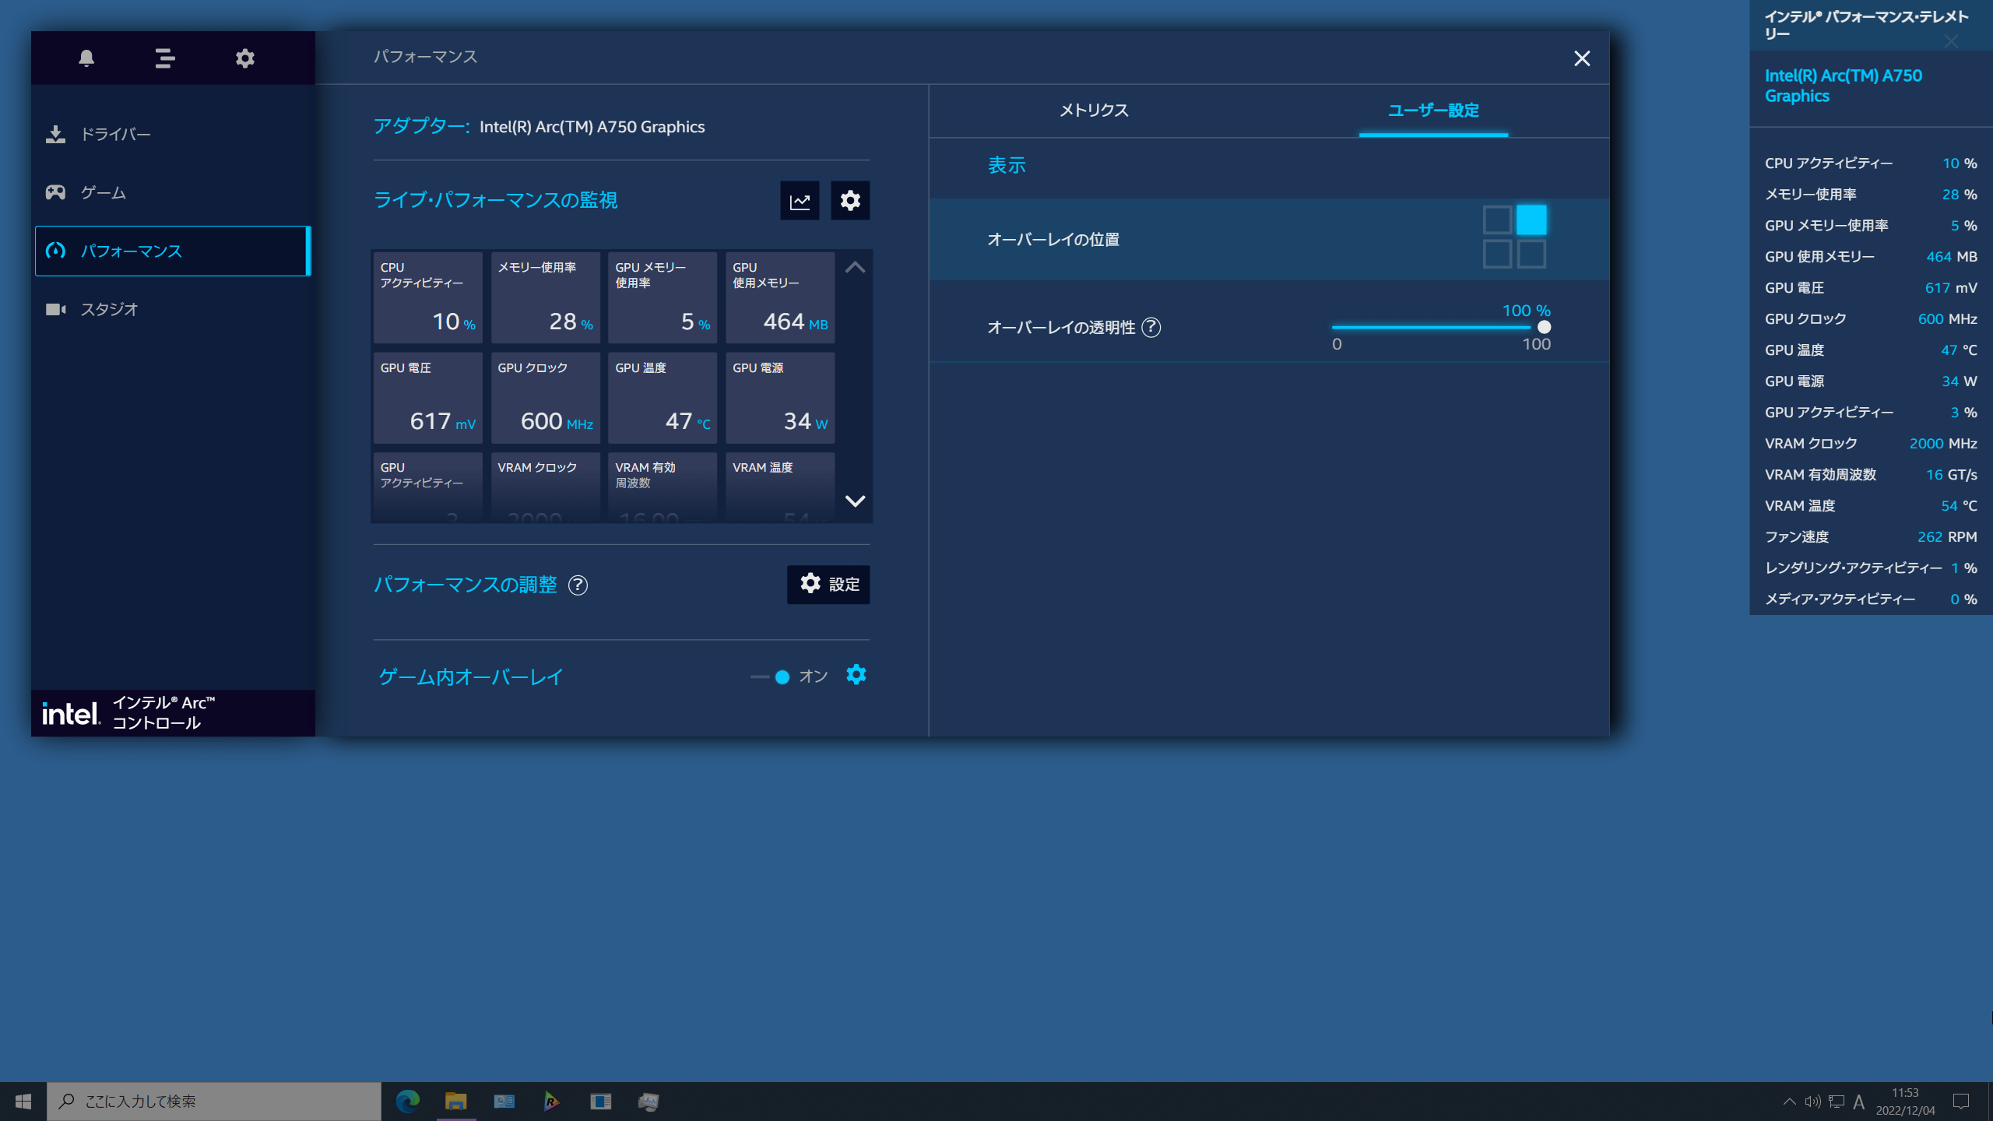
Task: Switch to ユーザー設定 tab
Action: [1433, 111]
